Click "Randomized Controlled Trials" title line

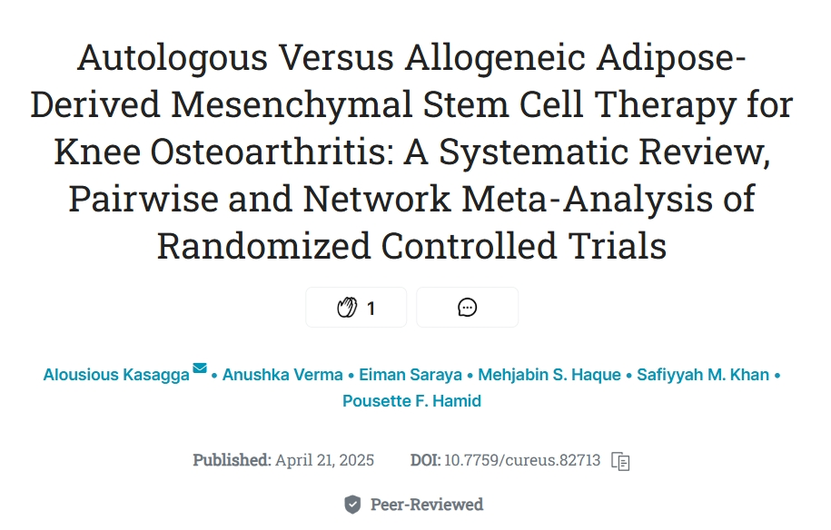[411, 247]
